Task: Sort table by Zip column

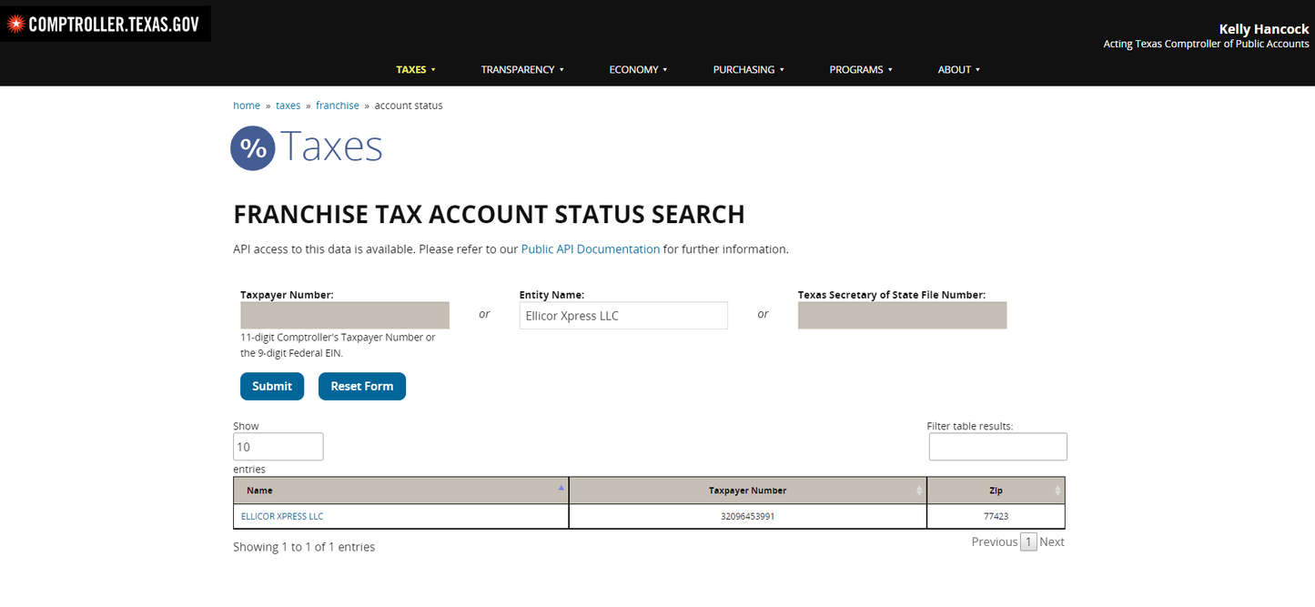Action: (x=996, y=491)
